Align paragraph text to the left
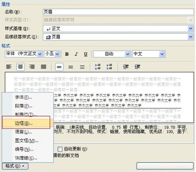The height and width of the screenshot is (172, 196). [x=9, y=67]
